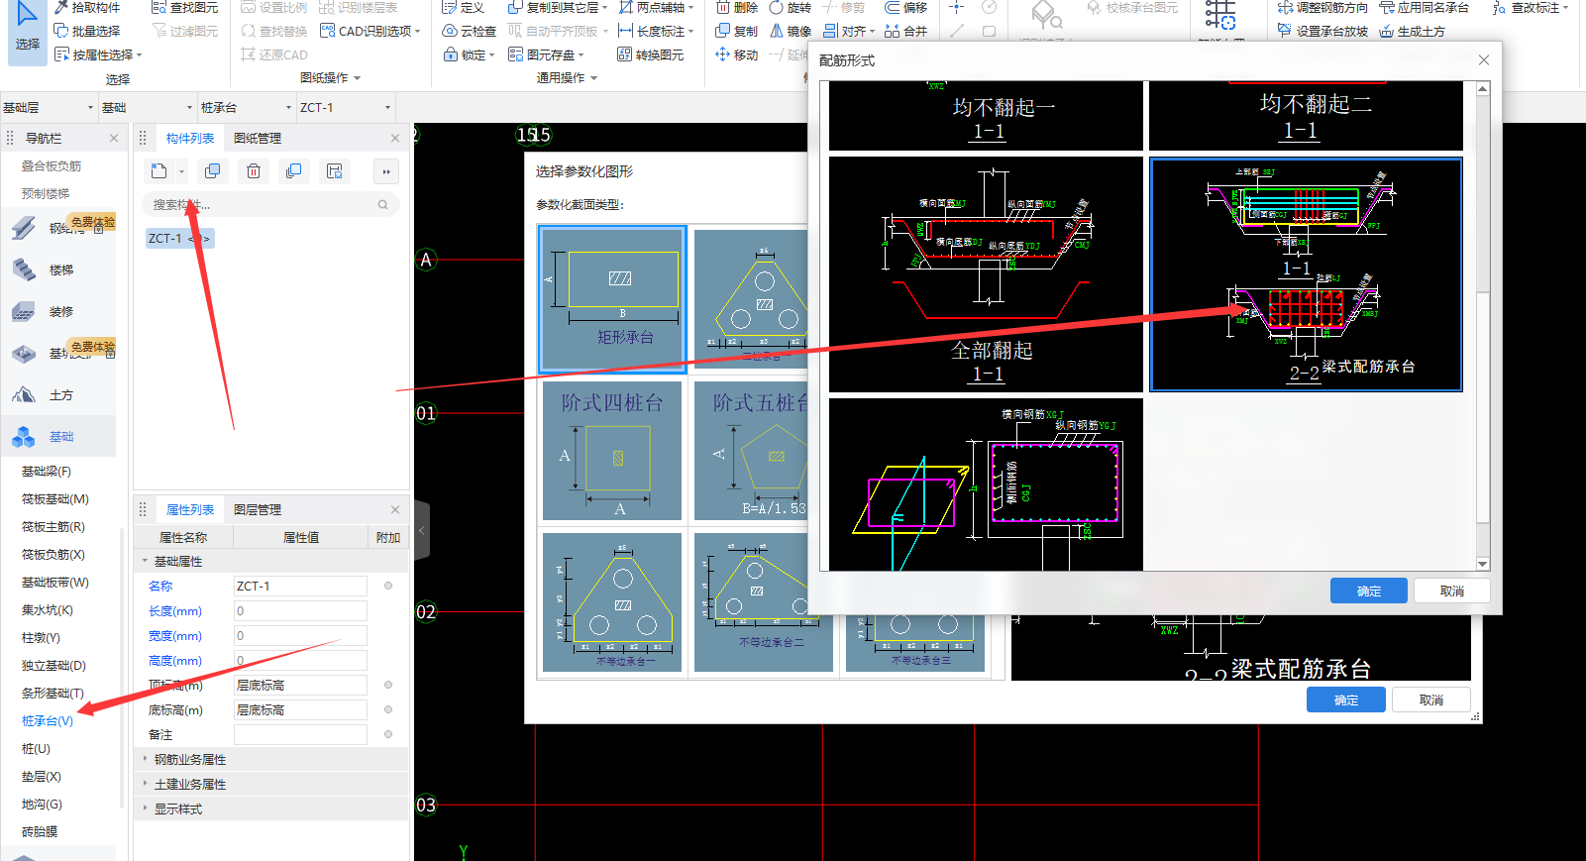Click 名称 value field ZCT-1

(x=300, y=586)
